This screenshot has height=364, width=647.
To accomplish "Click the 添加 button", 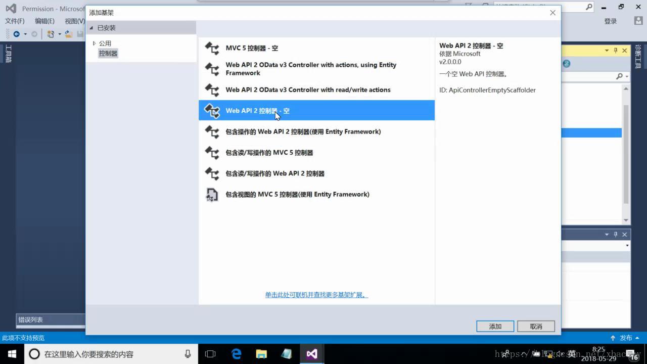I will (x=495, y=327).
